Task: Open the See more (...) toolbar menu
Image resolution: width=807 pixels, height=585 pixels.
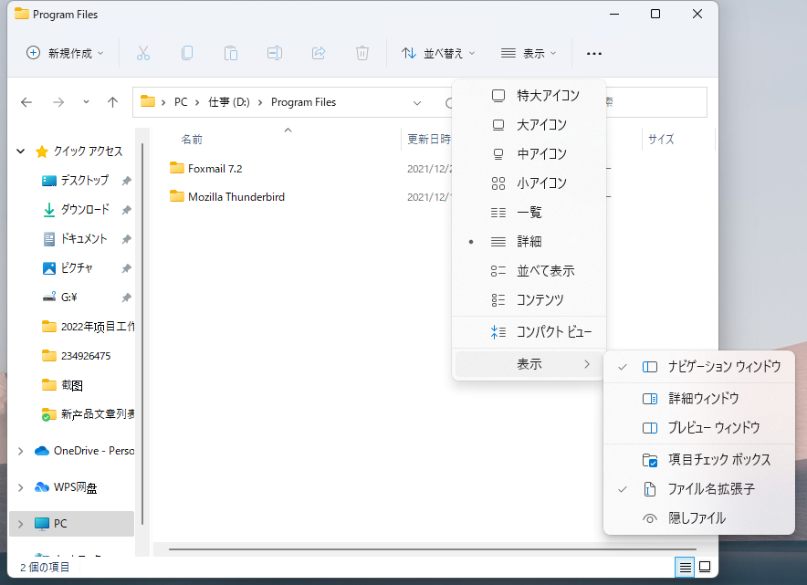Action: coord(593,54)
